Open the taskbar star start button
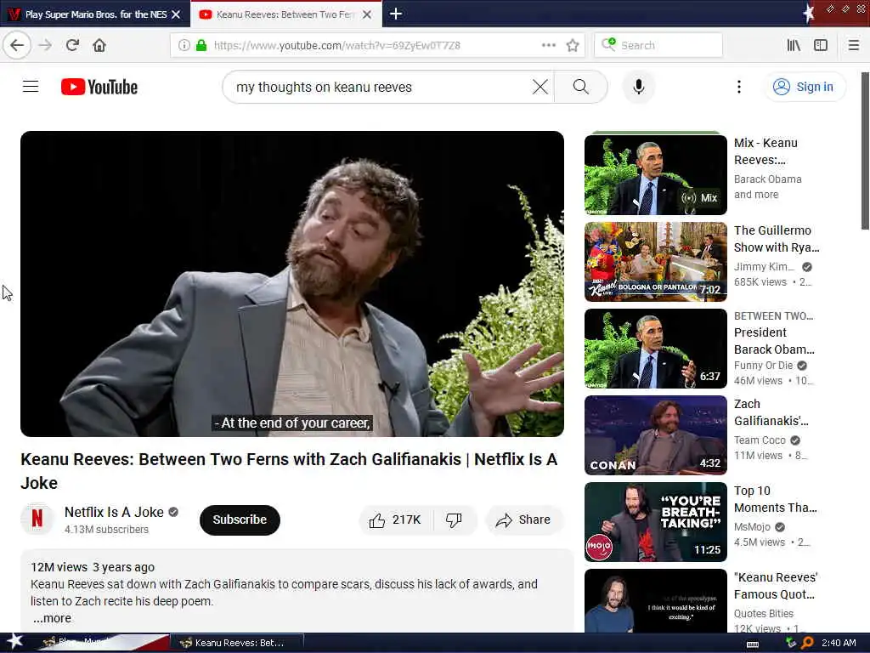Image resolution: width=870 pixels, height=653 pixels. (14, 641)
